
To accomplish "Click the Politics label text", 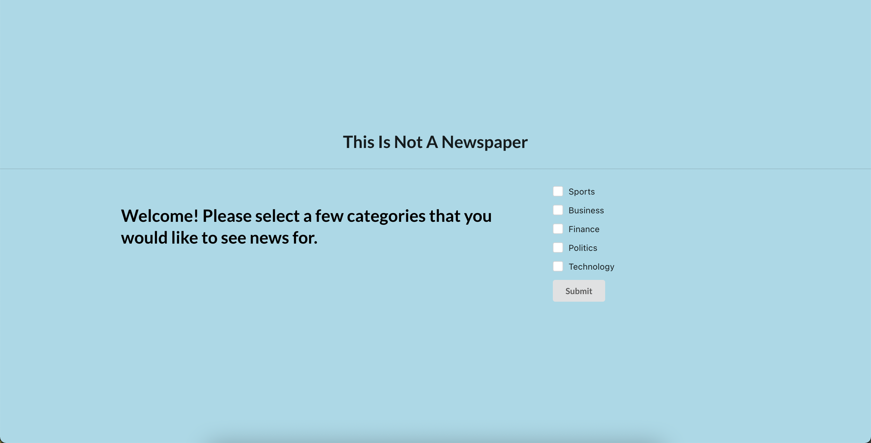I will point(582,248).
